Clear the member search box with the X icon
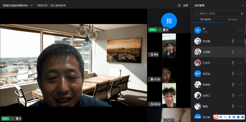Screen dimensions: 246x122 (242, 14)
